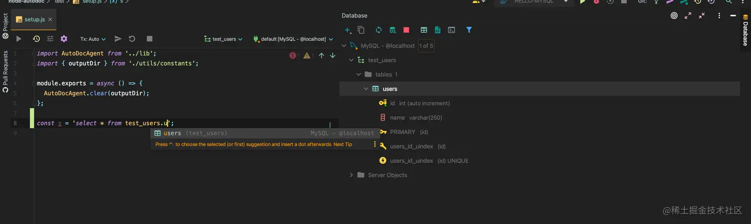The height and width of the screenshot is (224, 751).
Task: Go to previous highlighted error up arrow
Action: [x=321, y=56]
